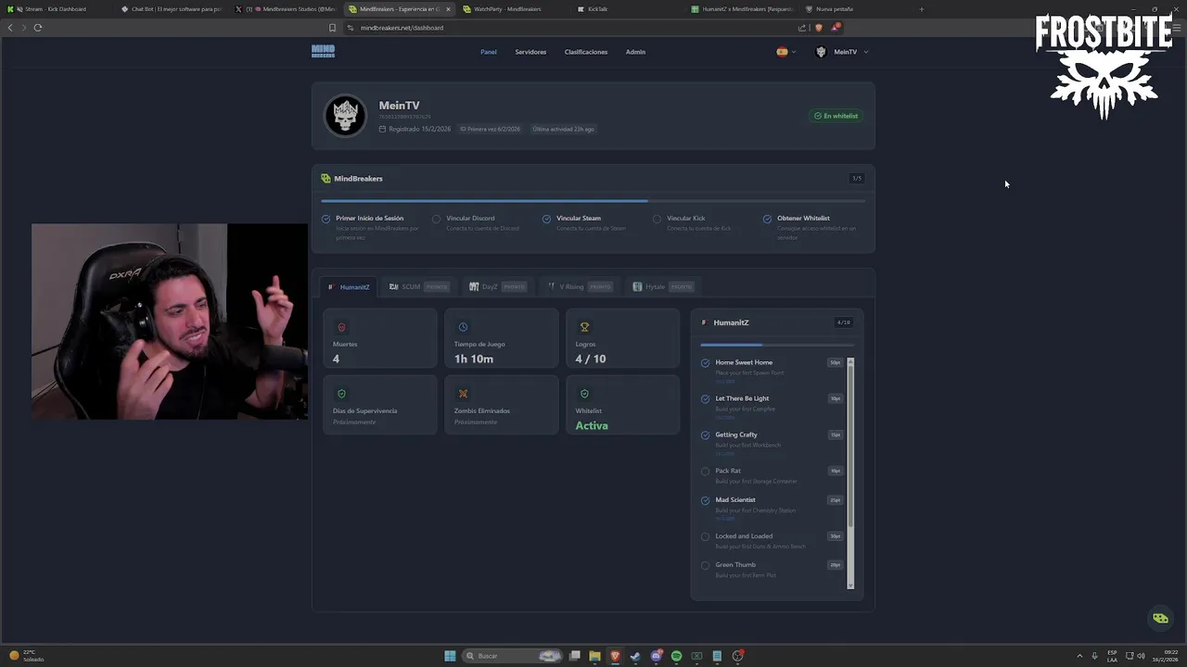Image resolution: width=1187 pixels, height=667 pixels.
Task: Show hidden system tray icons chevron
Action: click(x=1079, y=656)
